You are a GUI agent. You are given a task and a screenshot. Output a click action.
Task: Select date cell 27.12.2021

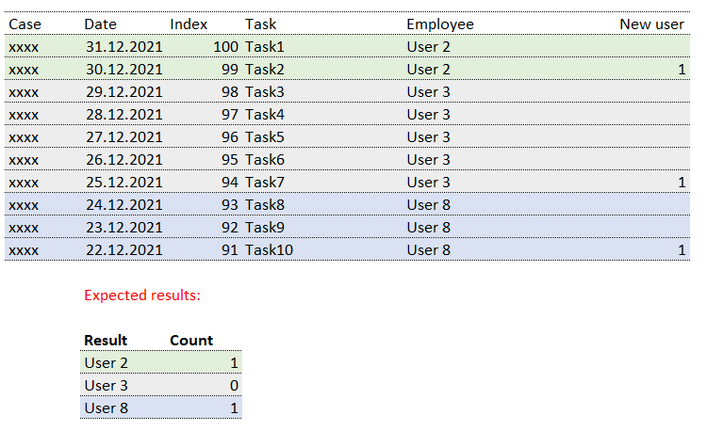coord(124,136)
